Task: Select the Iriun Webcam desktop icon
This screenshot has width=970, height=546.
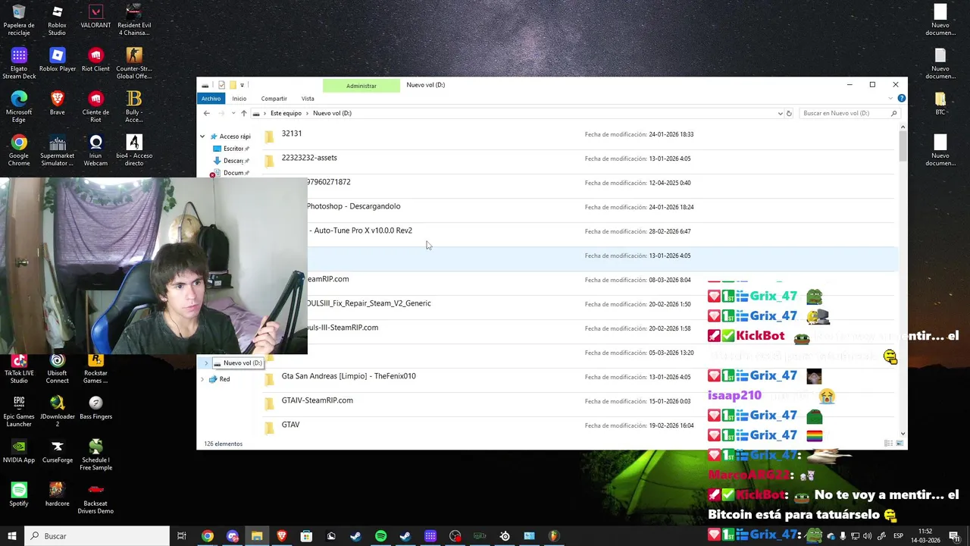Action: [x=95, y=150]
